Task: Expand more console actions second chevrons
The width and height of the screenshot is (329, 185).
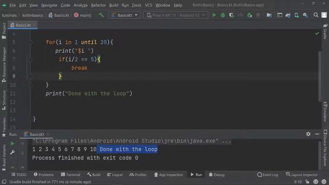Action: [x=23, y=168]
